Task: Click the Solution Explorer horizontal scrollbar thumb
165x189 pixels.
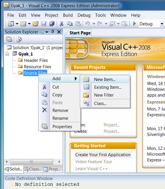Action: (32, 162)
